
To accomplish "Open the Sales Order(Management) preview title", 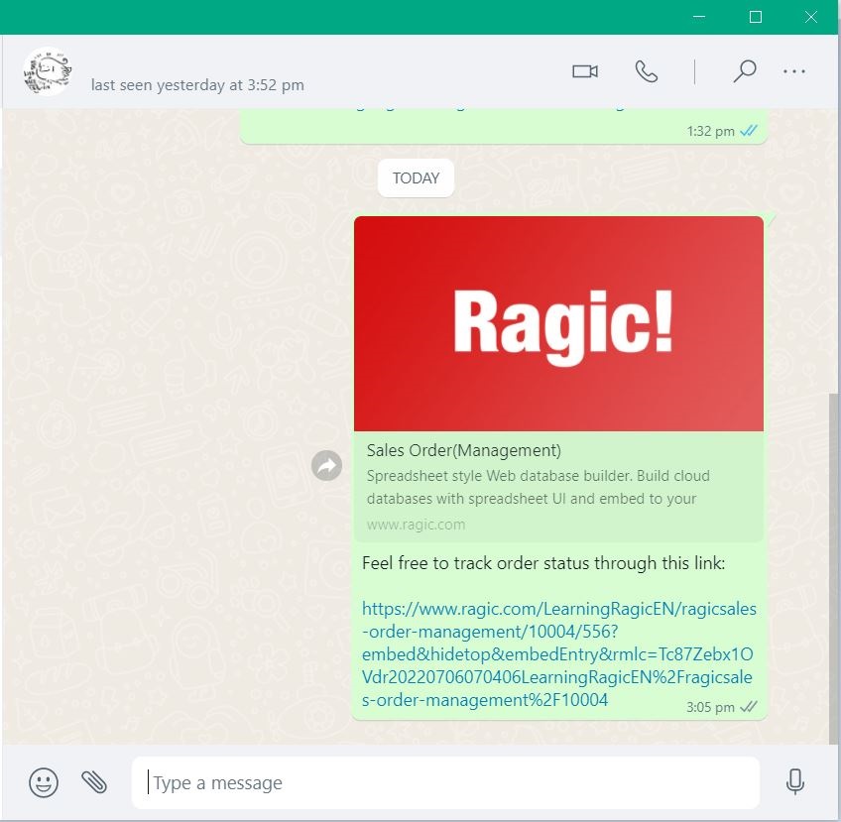I will pos(463,450).
